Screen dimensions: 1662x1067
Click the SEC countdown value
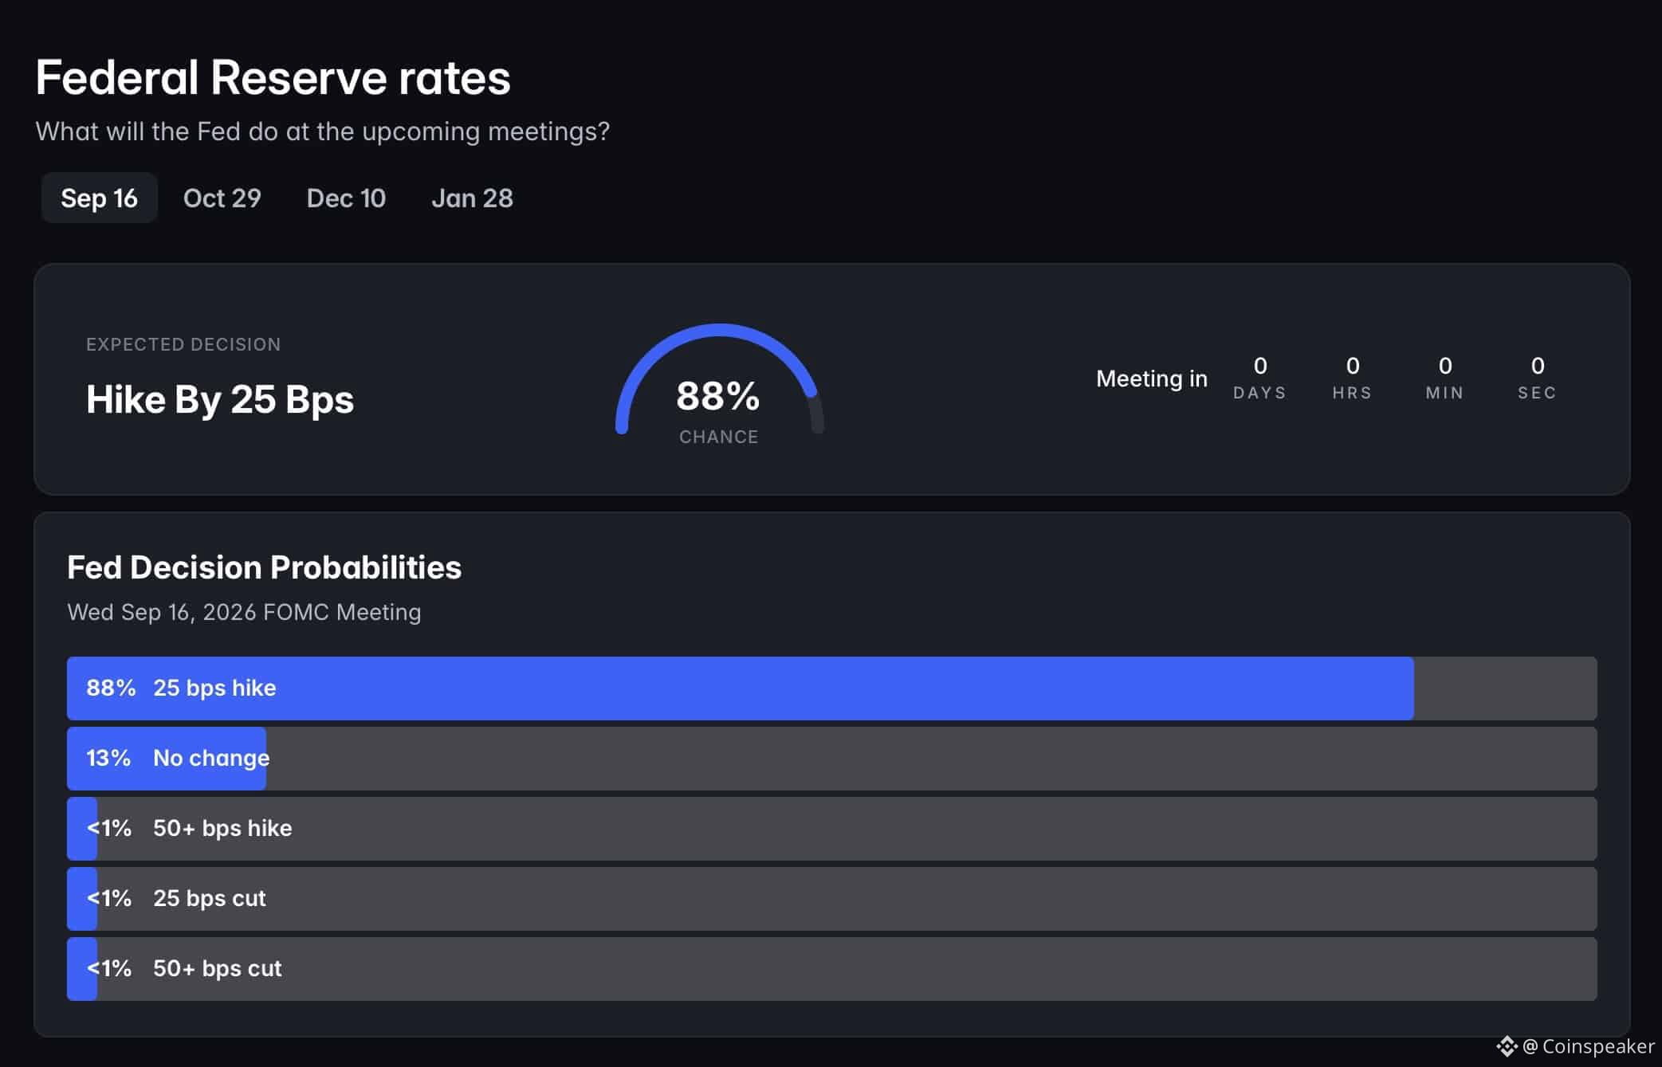(1538, 366)
